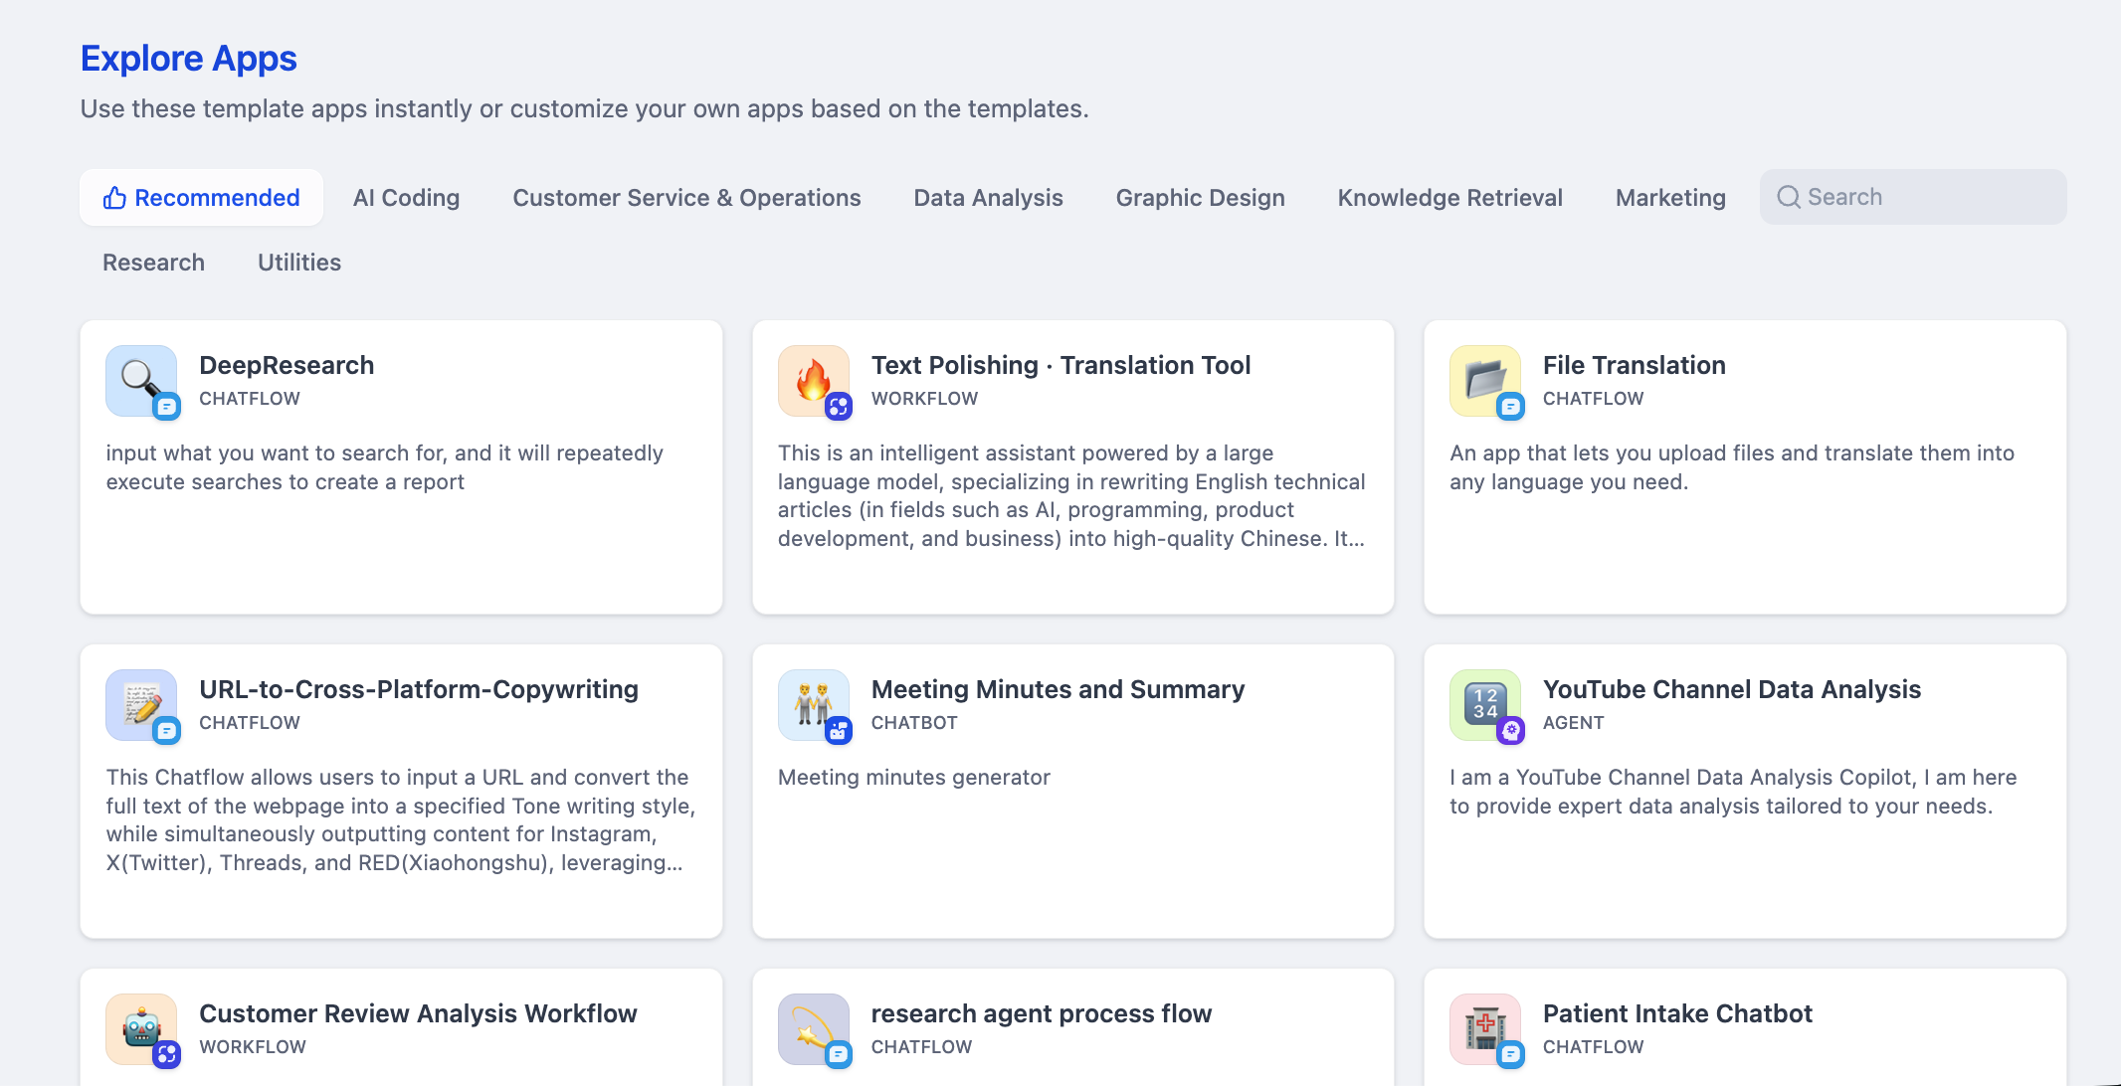Click the research agent process flow icon
The image size is (2121, 1086).
[813, 1028]
